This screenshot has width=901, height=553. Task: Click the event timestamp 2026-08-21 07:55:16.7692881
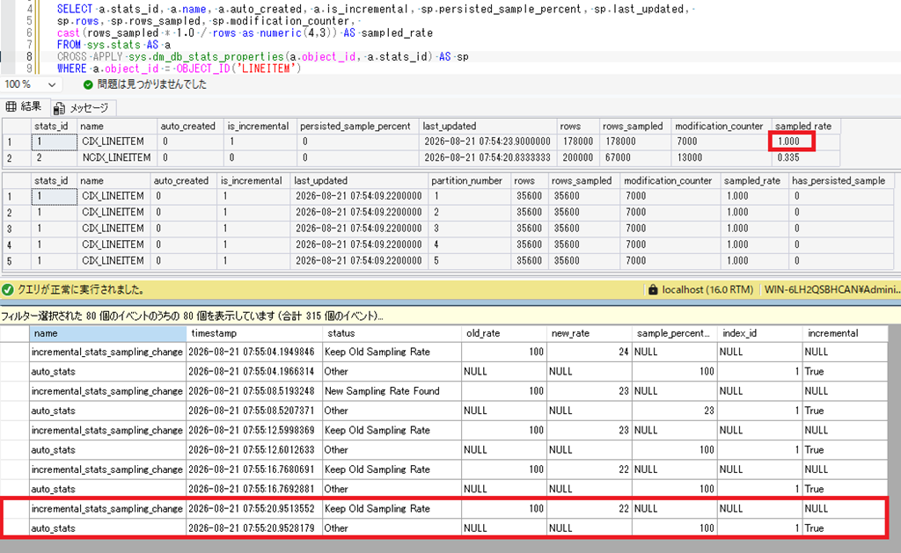point(254,489)
